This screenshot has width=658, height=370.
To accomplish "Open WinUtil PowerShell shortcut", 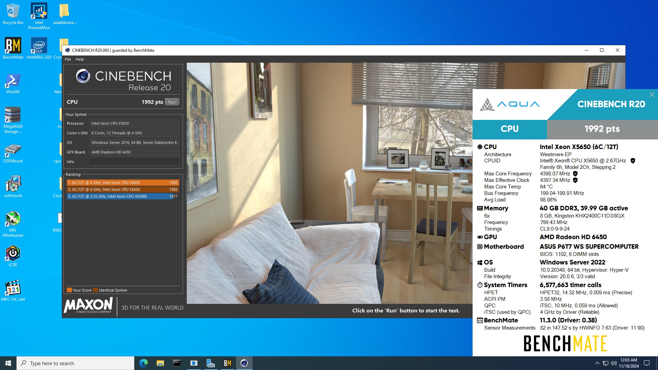I will [x=13, y=83].
